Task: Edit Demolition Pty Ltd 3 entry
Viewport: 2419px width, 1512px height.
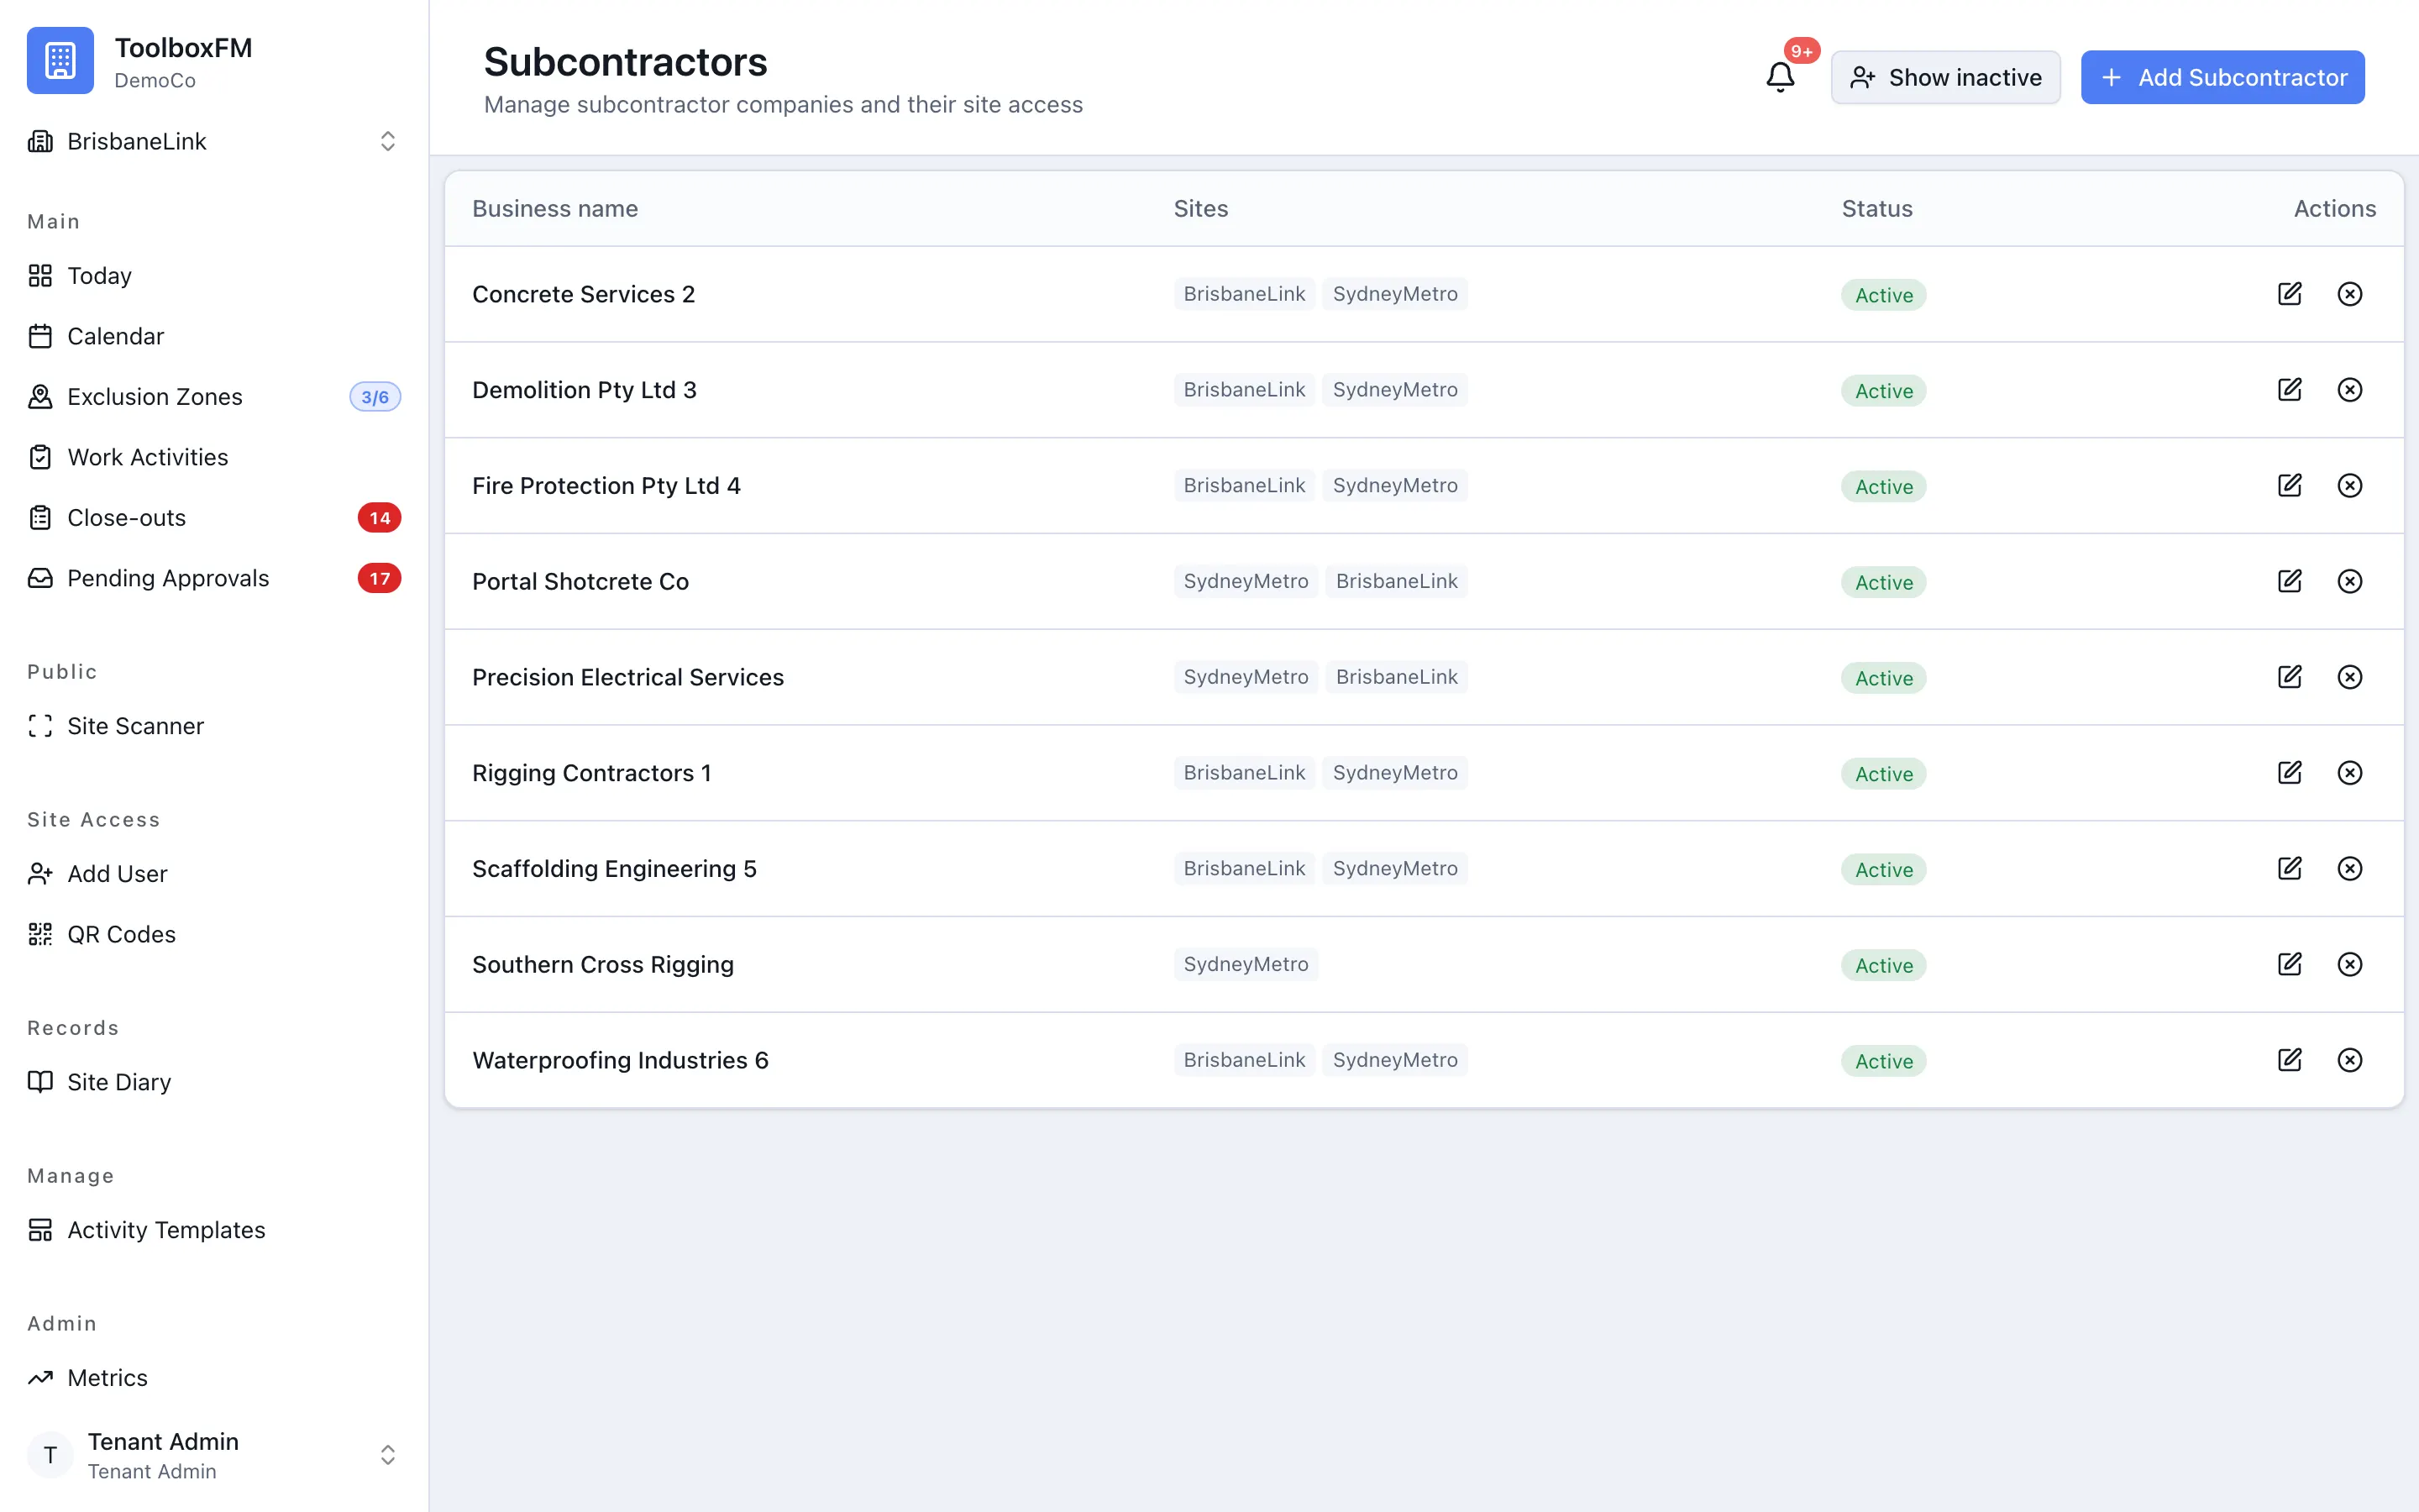Action: (2289, 390)
